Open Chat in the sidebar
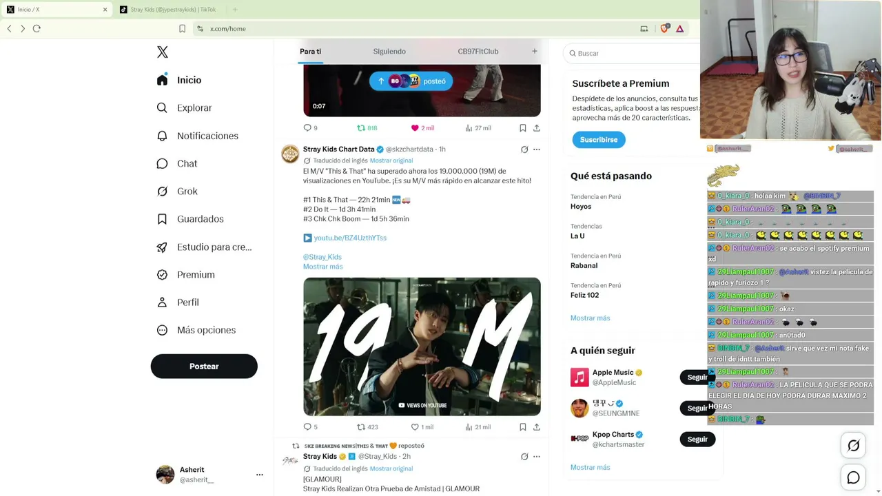Screen dimensions: 882x496 176,163
